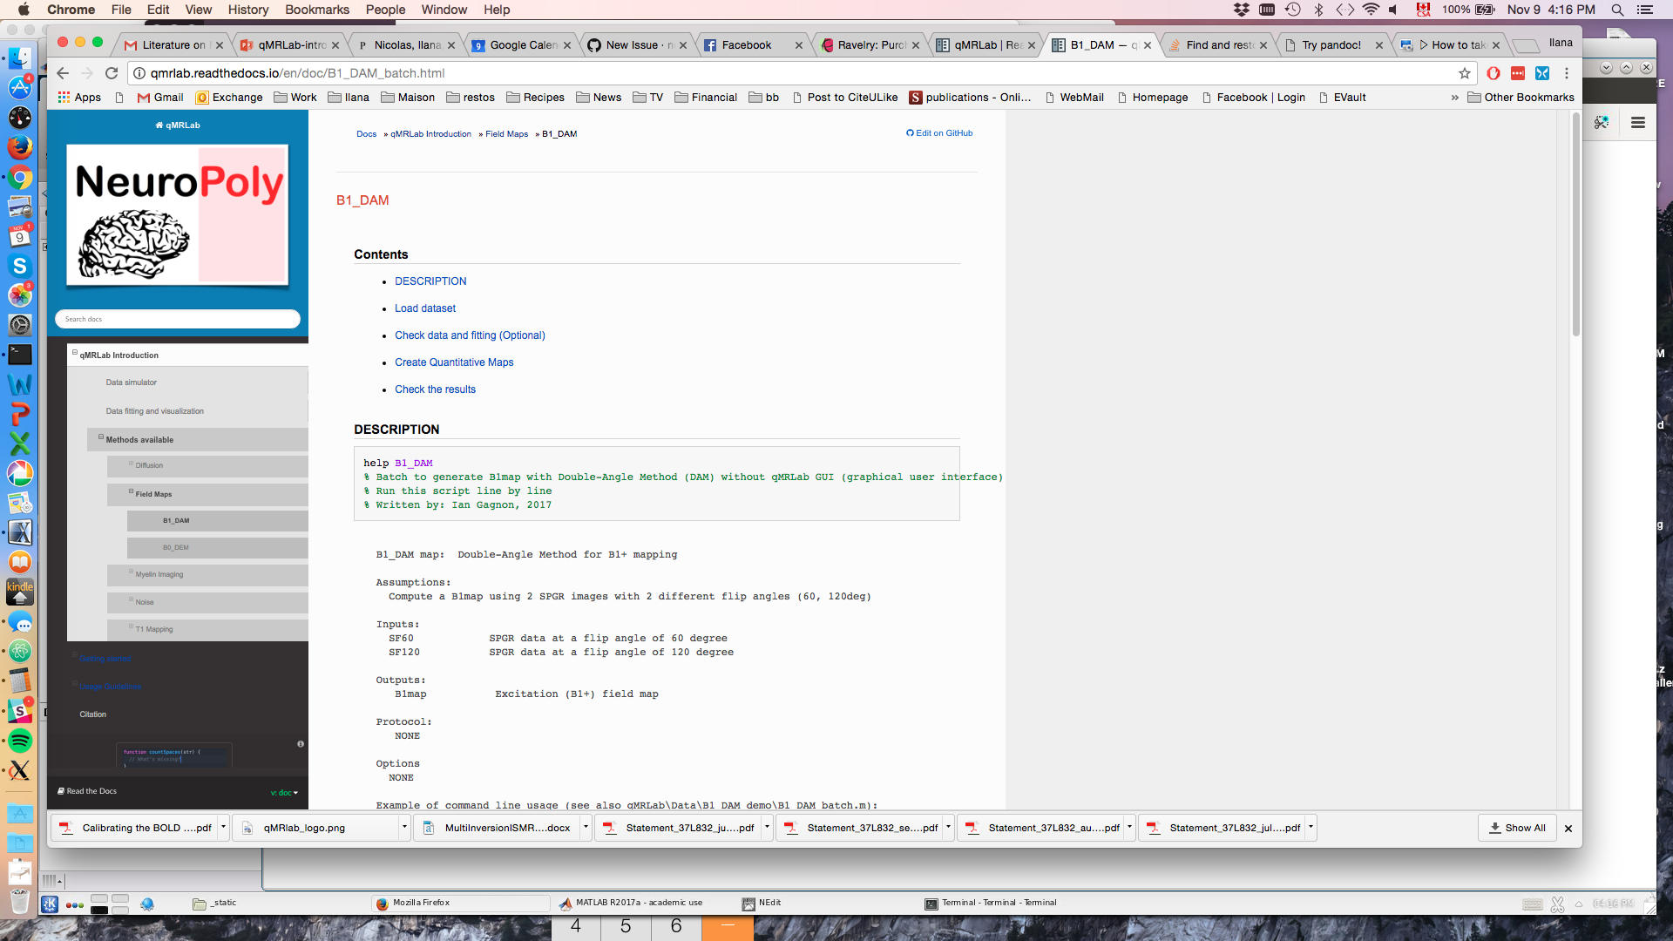
Task: Click the qMRLab home icon in the sidebar
Action: coord(158,125)
